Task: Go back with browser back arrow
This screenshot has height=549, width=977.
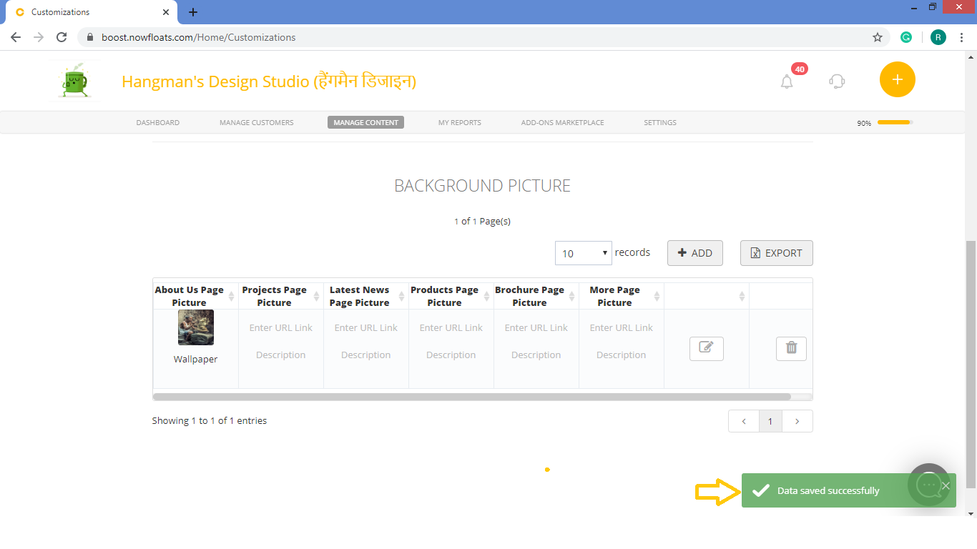Action: [16, 37]
